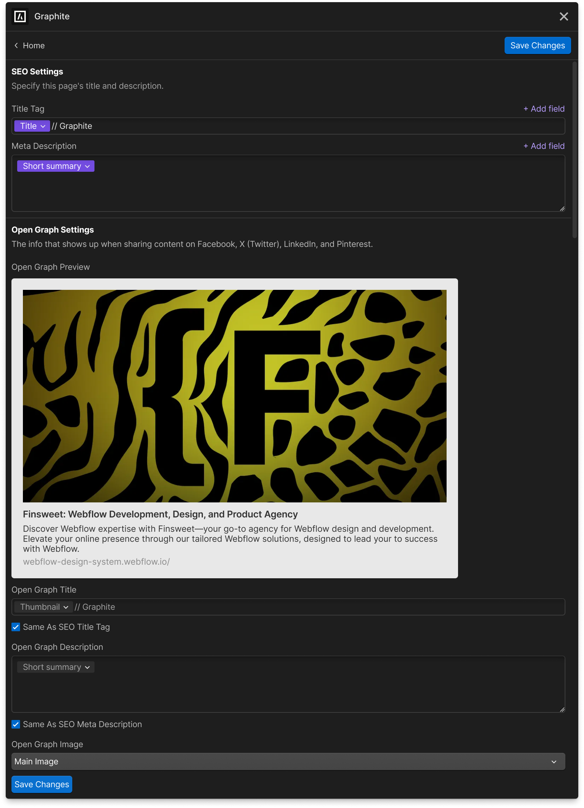This screenshot has width=584, height=808.
Task: Click the Open Graph Description resize handle
Action: 562,710
